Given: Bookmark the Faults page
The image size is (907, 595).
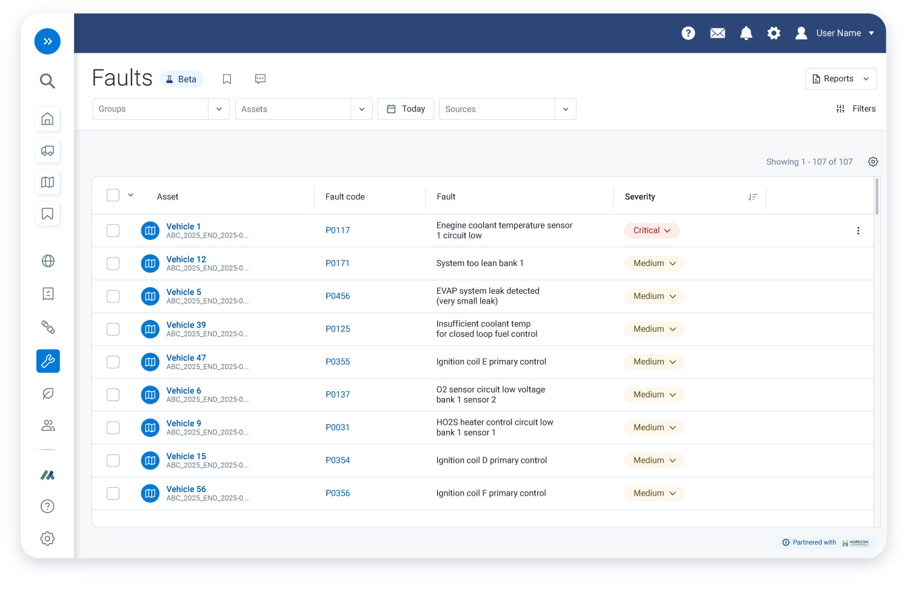Looking at the screenshot, I should pyautogui.click(x=227, y=79).
